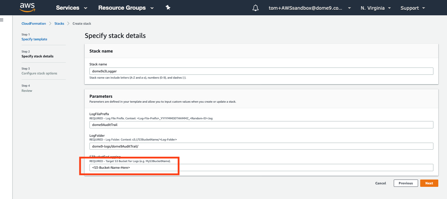Click the orange Next button
Image resolution: width=447 pixels, height=199 pixels.
click(x=429, y=183)
